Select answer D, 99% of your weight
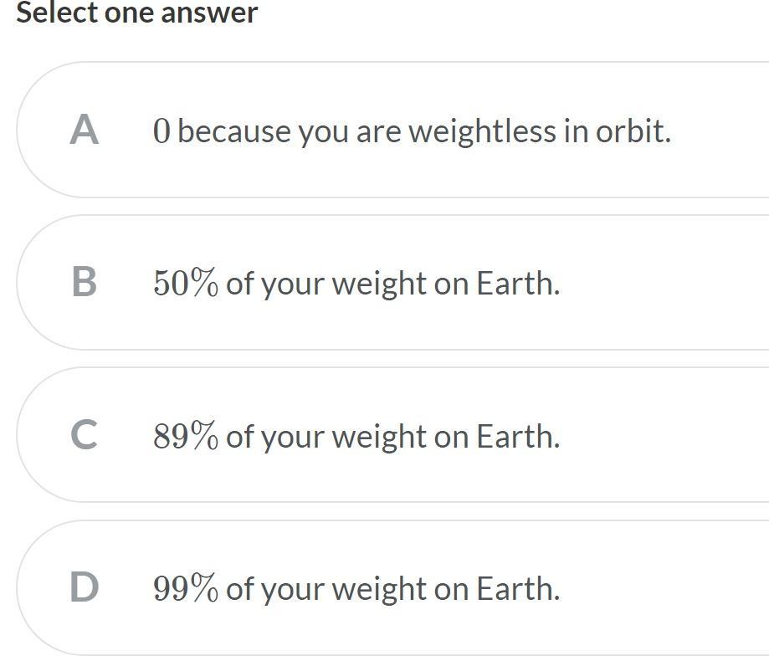Viewport: 769px width, 666px height. point(393,587)
